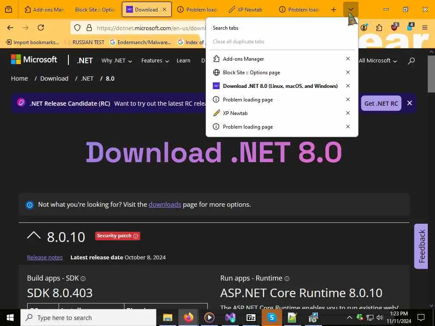435x326 pixels.
Task: Select Download .NET 8.0 in tab list
Action: click(x=277, y=86)
